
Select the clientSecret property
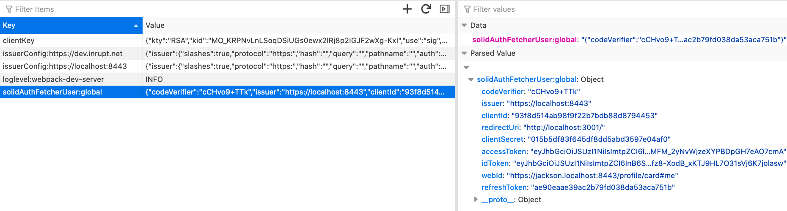pos(503,139)
